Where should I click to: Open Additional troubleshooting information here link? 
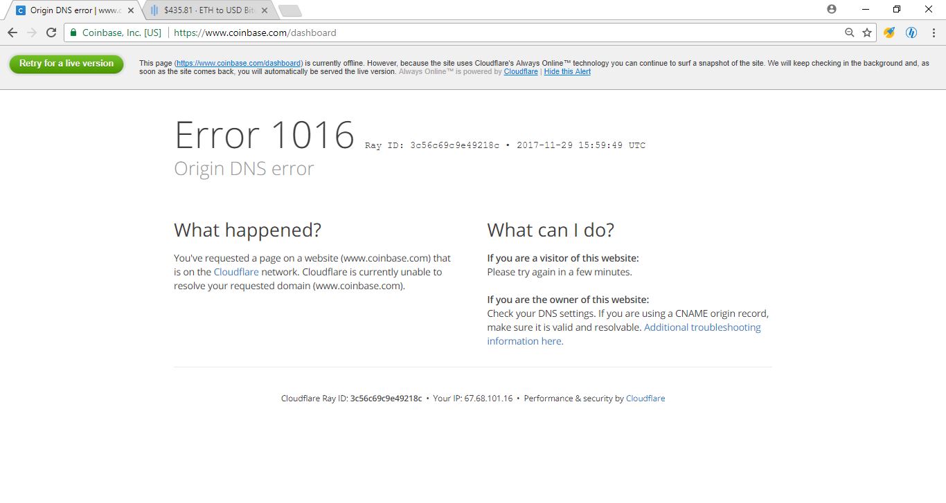click(x=624, y=334)
